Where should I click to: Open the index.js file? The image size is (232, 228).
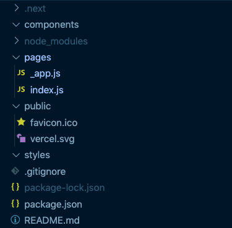click(47, 90)
